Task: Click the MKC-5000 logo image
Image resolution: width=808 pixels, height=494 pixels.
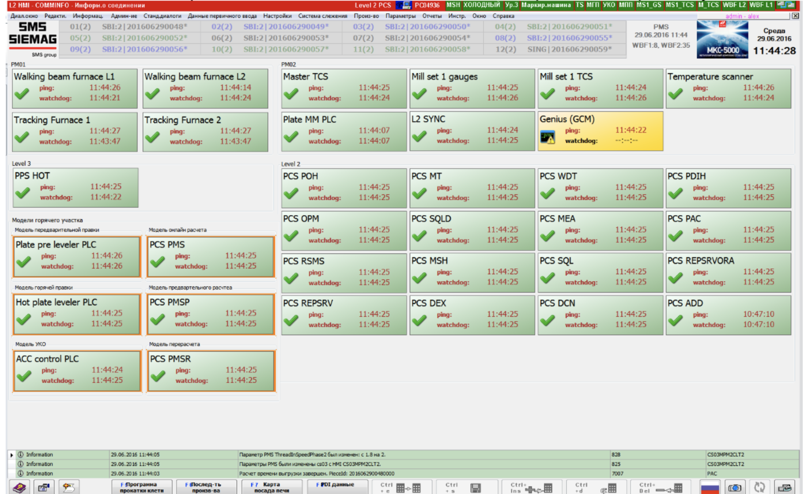Action: click(722, 40)
